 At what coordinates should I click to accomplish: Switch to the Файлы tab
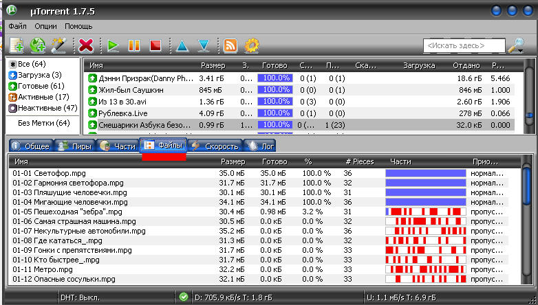click(x=163, y=146)
